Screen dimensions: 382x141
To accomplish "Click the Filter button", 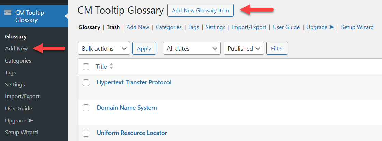I will [277, 48].
